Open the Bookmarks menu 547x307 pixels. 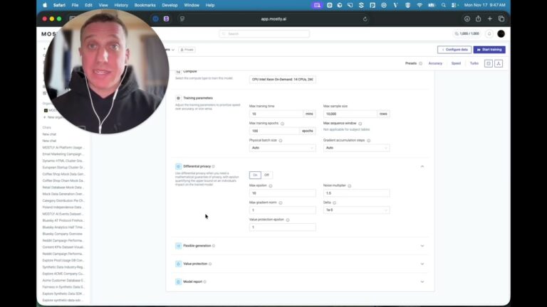(144, 5)
